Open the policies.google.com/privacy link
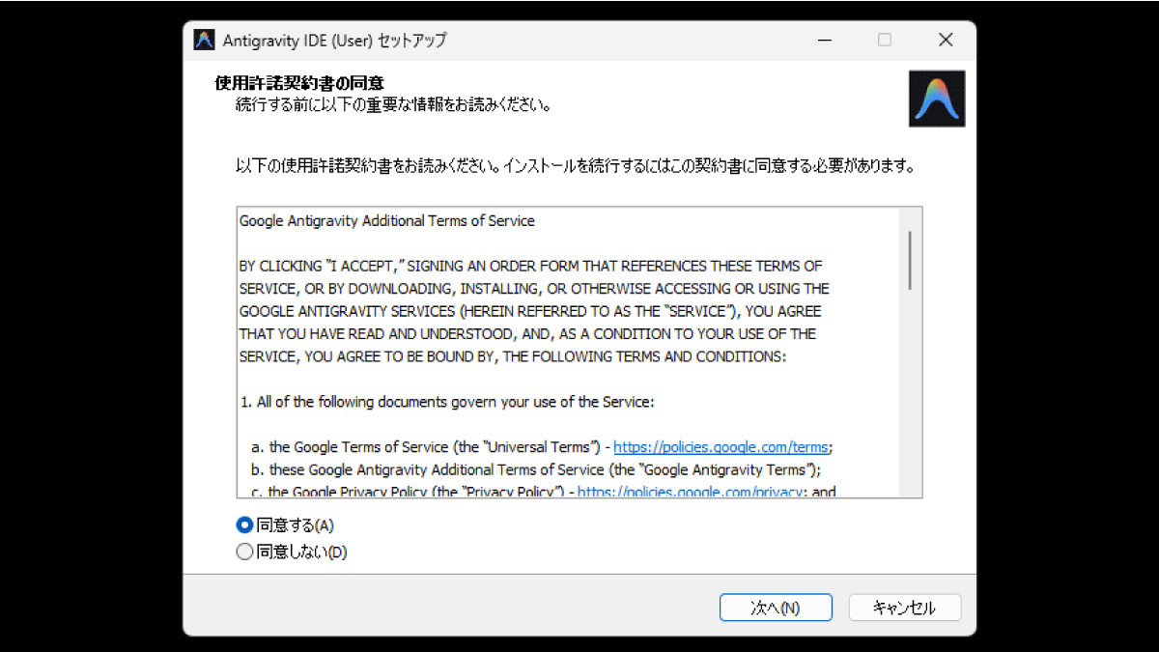 691,492
